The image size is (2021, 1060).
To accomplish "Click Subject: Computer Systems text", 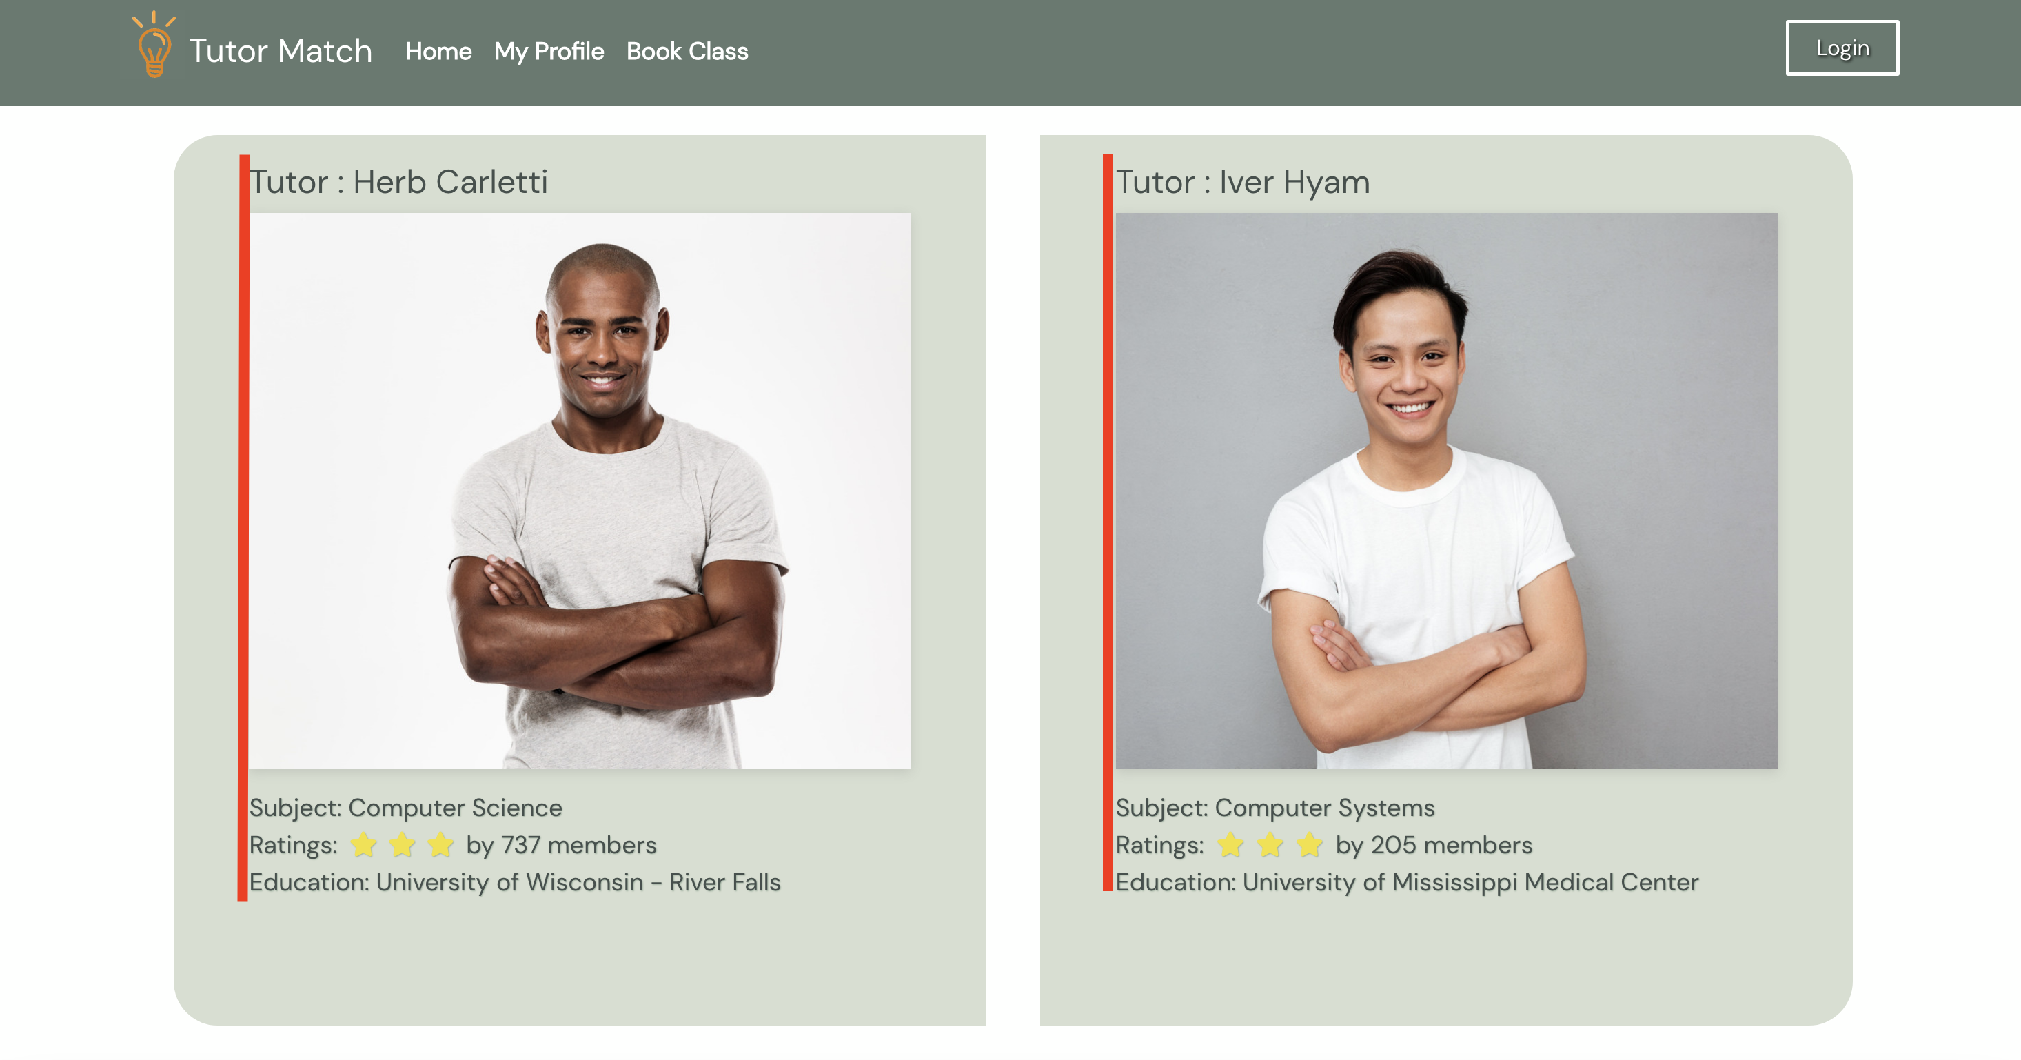I will (x=1275, y=807).
